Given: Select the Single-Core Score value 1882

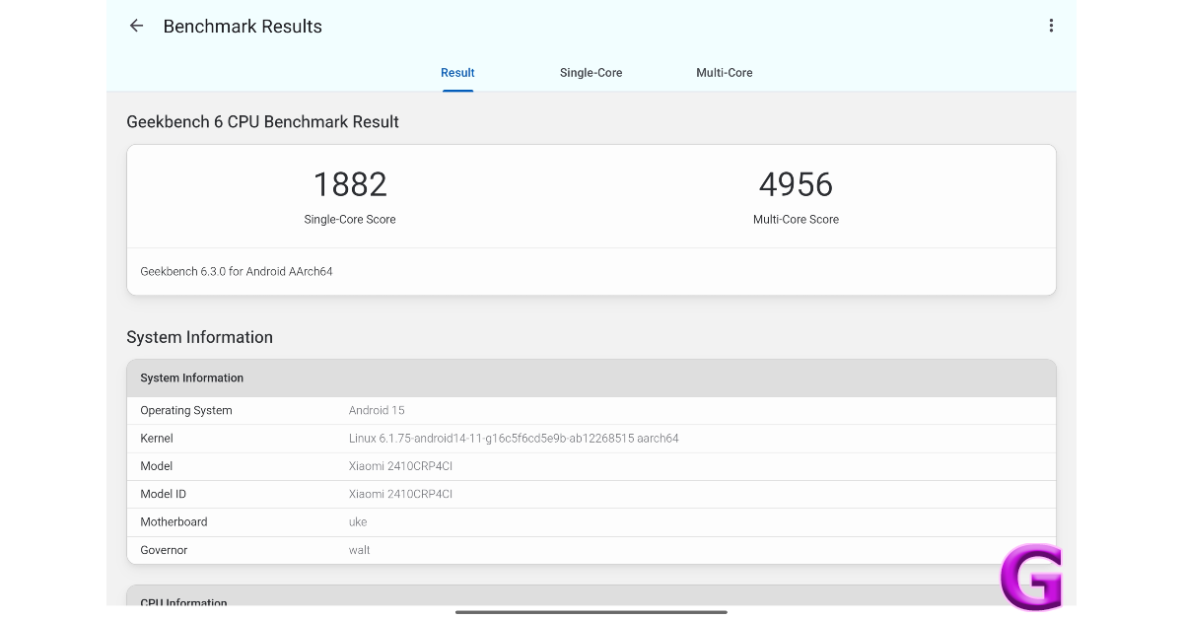Looking at the screenshot, I should coord(350,183).
